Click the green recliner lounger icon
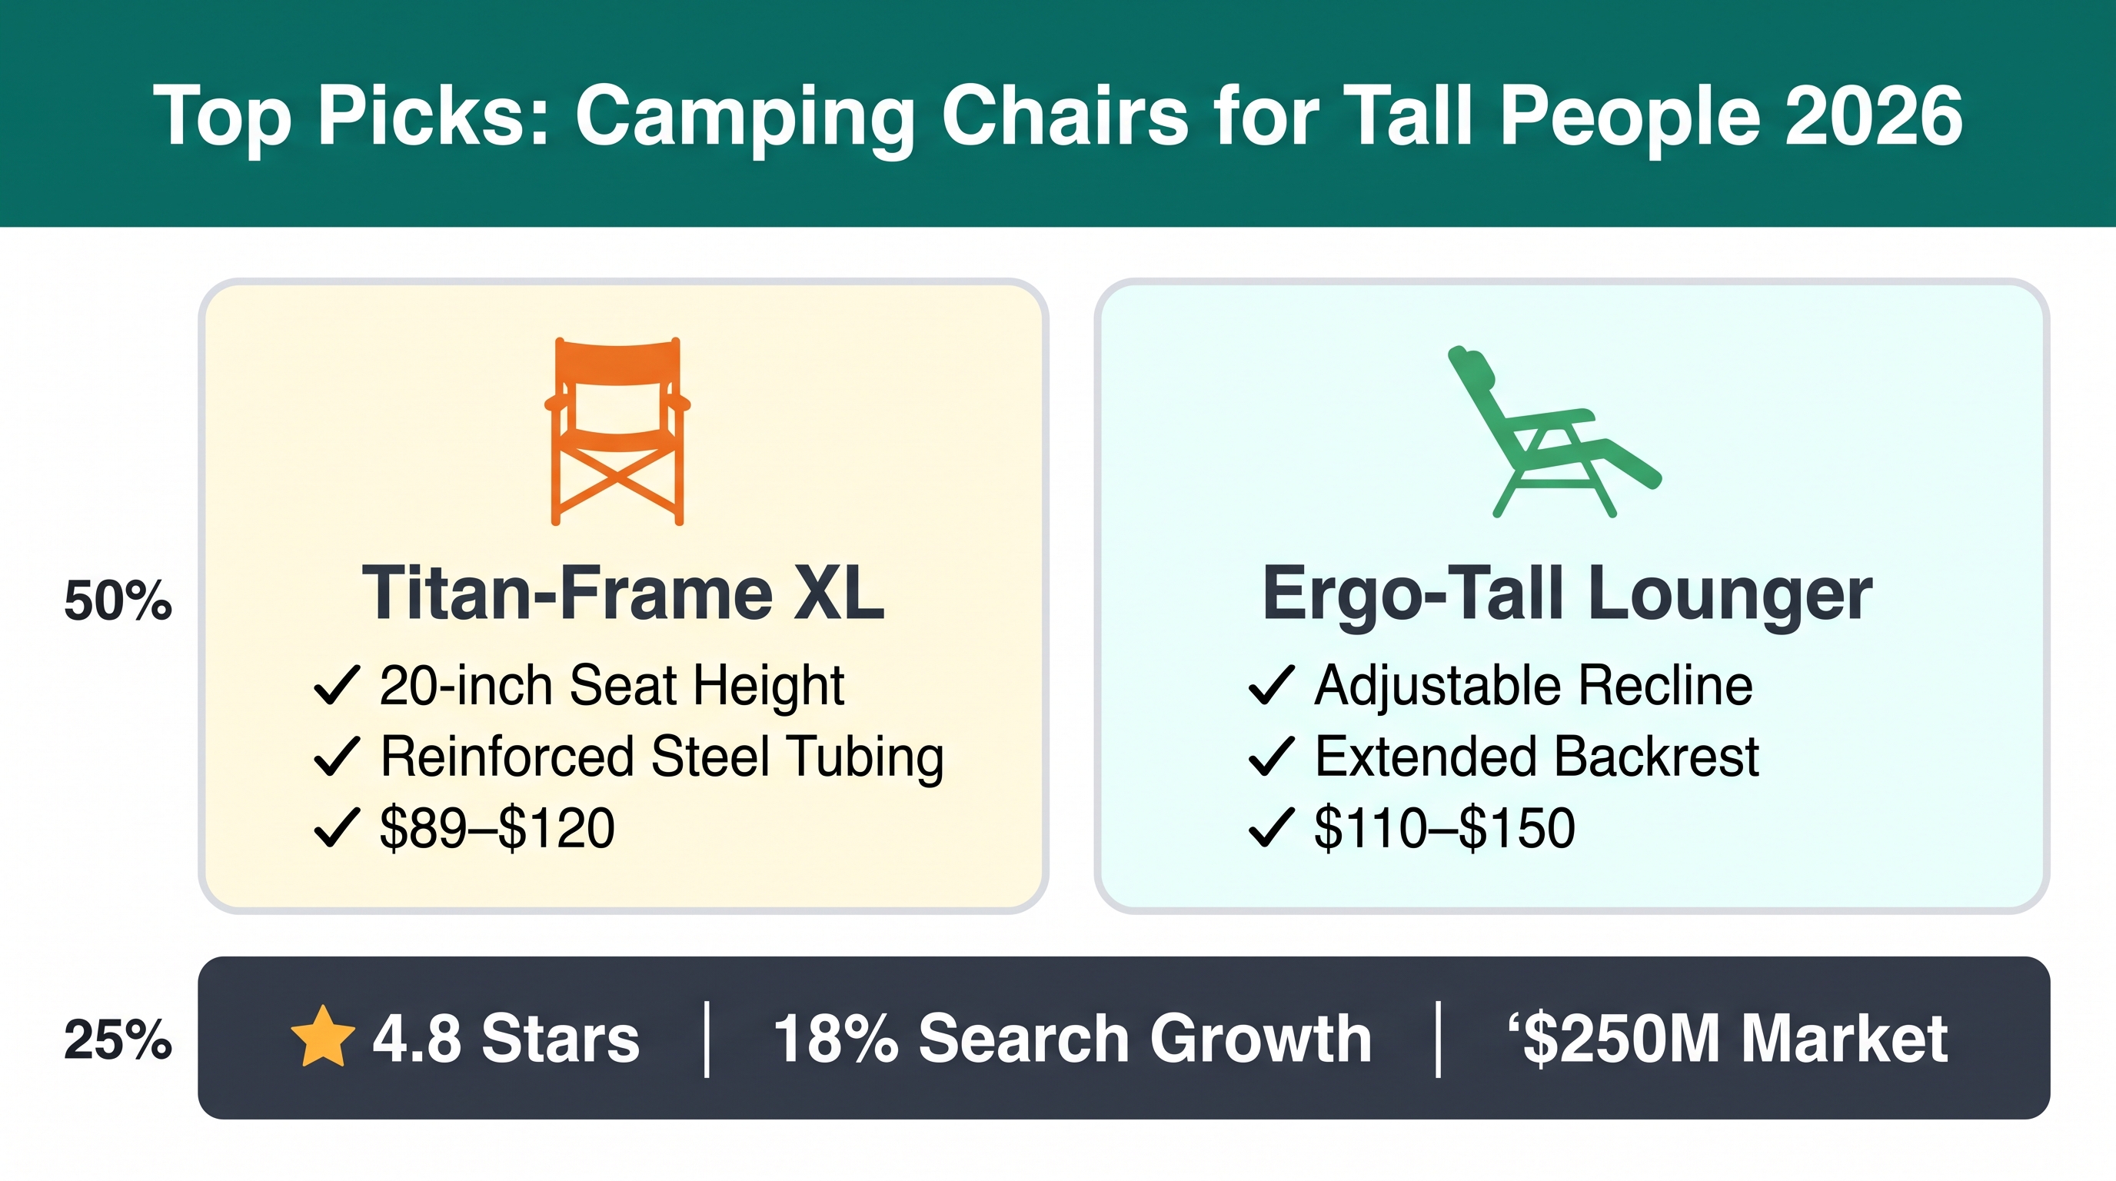Image resolution: width=2116 pixels, height=1181 pixels. coord(1554,432)
